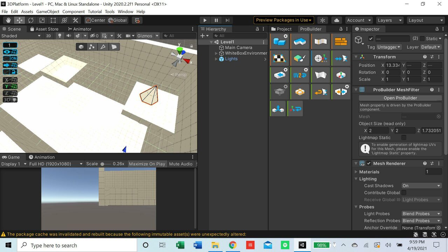The image size is (448, 252).
Task: Open ProBuilder UV Editor checkerboard icon
Action: pyautogui.click(x=280, y=58)
